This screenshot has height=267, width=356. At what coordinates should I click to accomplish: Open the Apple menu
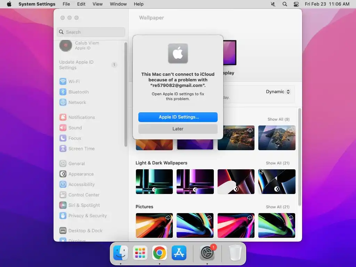pos(9,4)
